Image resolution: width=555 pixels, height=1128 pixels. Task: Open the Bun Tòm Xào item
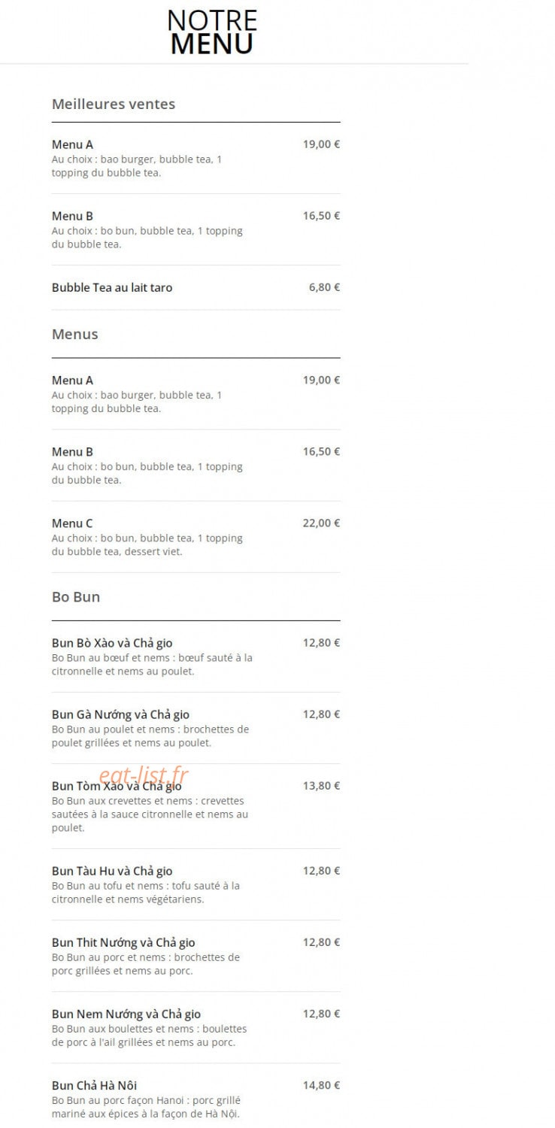[196, 806]
